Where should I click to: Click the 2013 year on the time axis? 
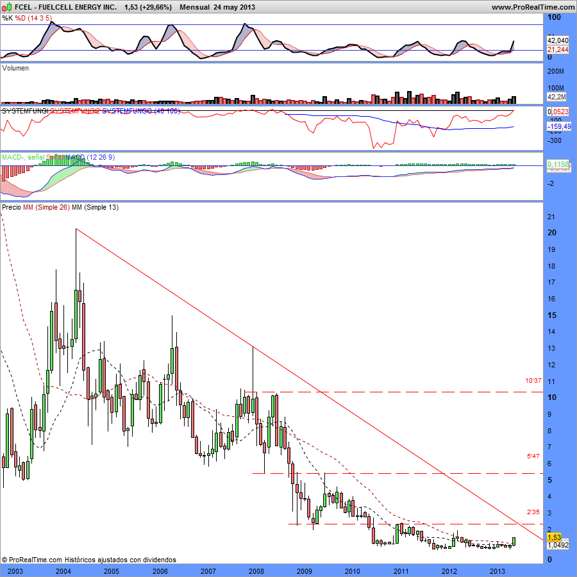pyautogui.click(x=497, y=571)
